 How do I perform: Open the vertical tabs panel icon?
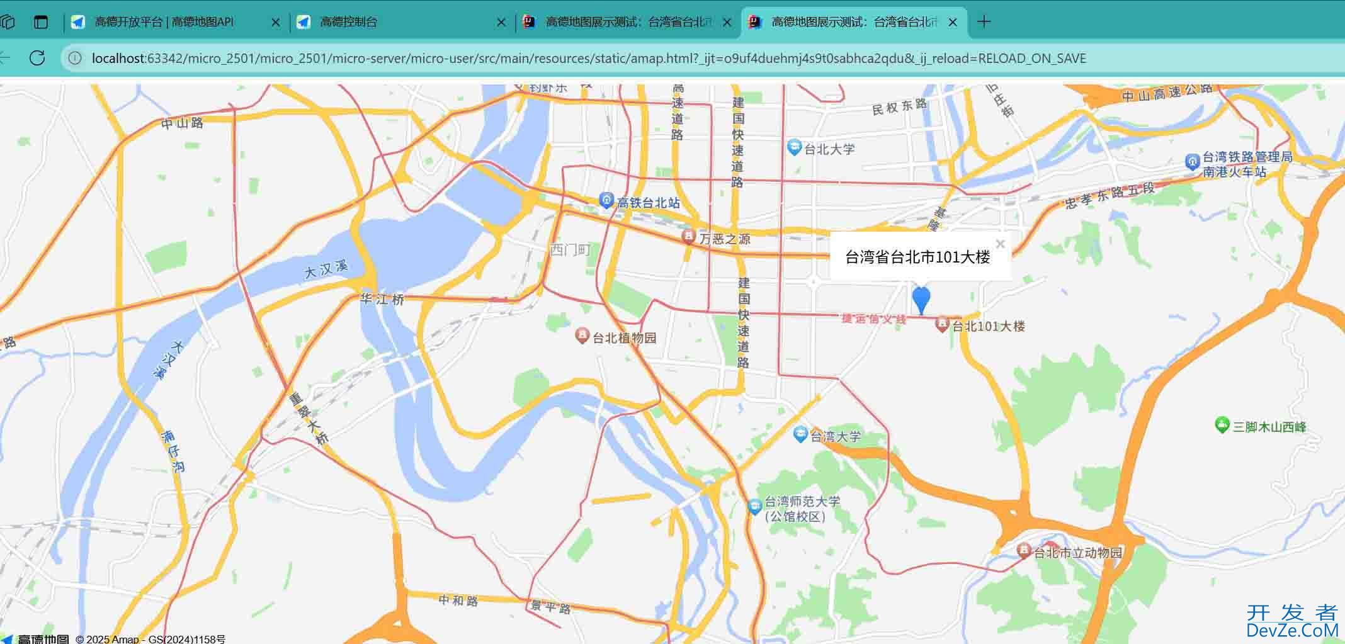point(41,22)
